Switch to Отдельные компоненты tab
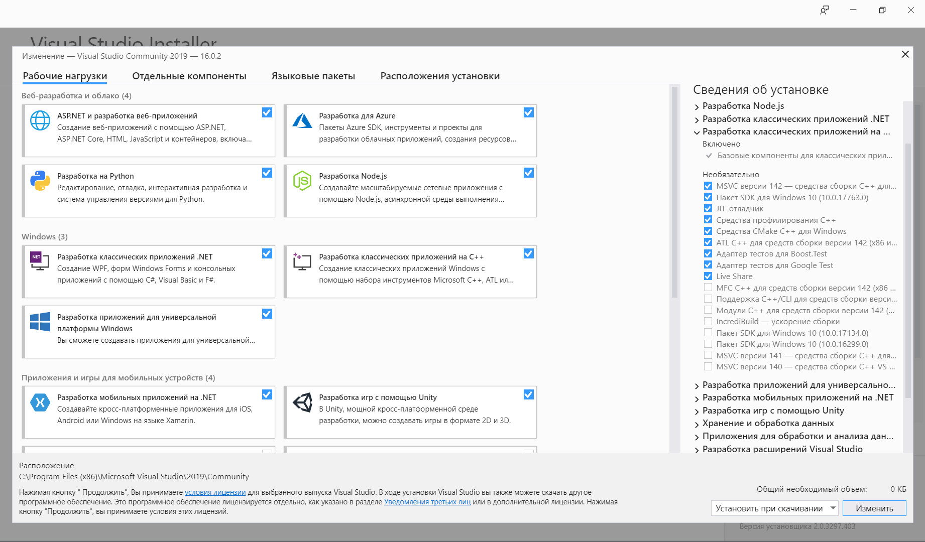The image size is (925, 542). click(x=189, y=76)
